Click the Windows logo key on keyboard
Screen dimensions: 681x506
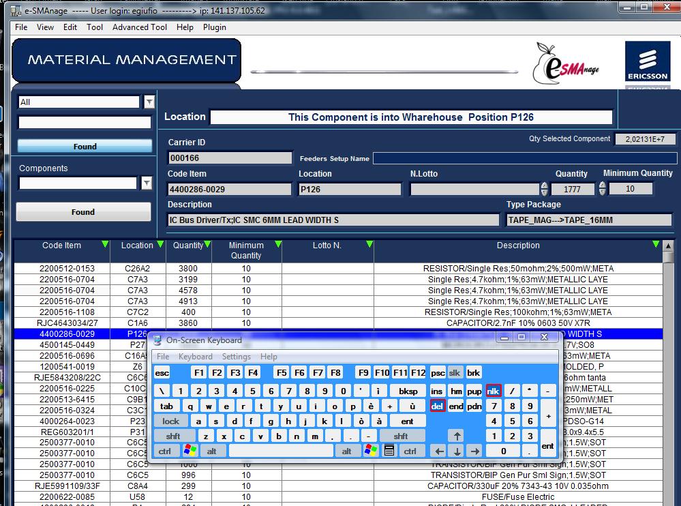click(190, 451)
